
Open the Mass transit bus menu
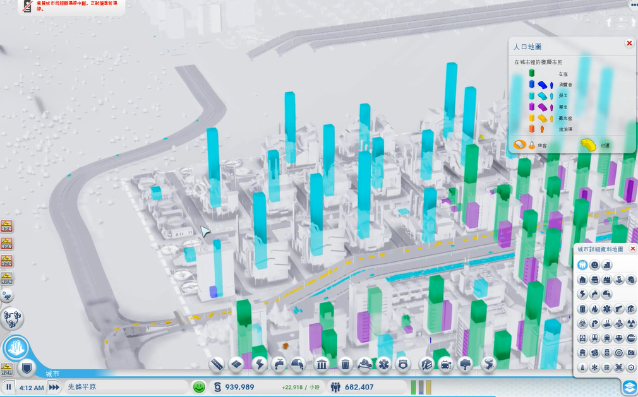(446, 364)
